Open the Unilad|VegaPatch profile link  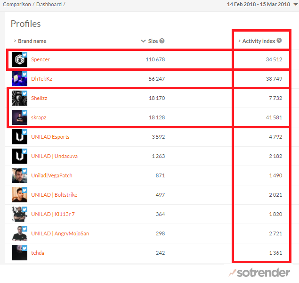click(52, 175)
